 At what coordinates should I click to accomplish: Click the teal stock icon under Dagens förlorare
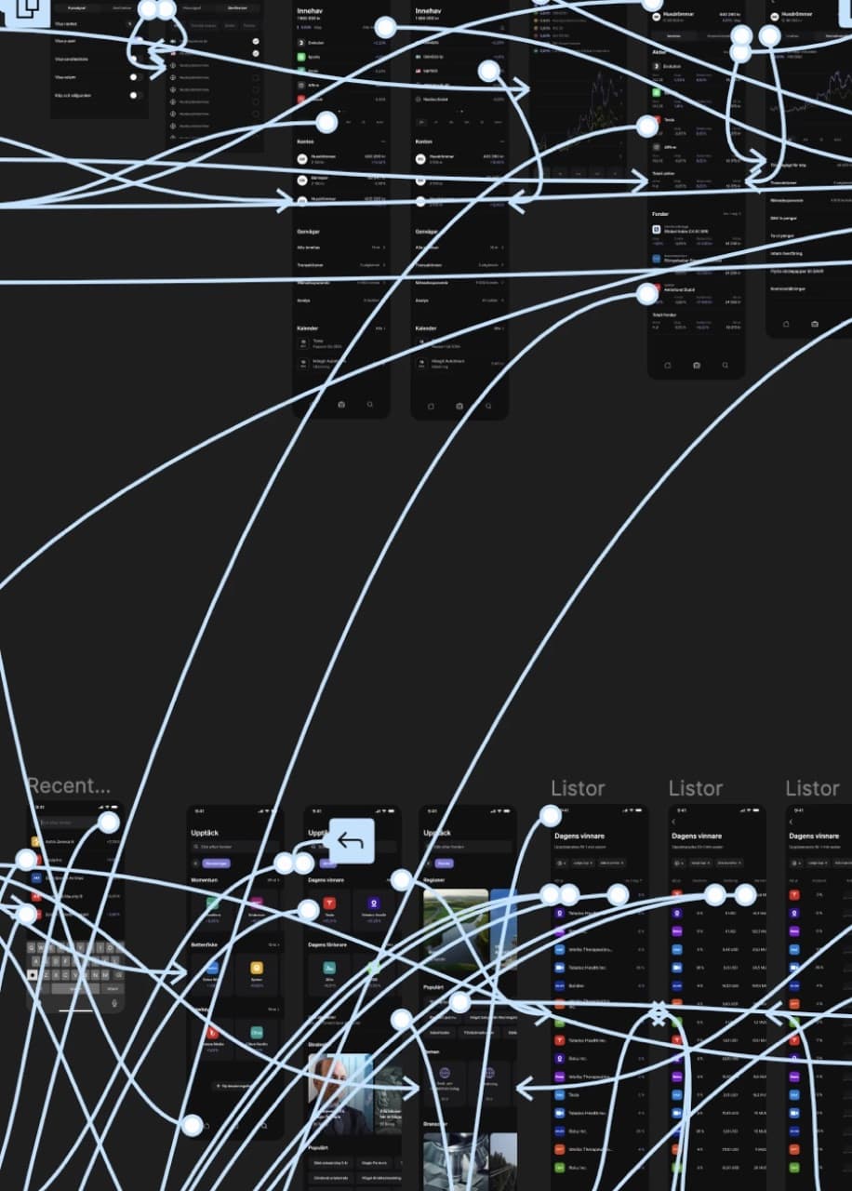click(329, 968)
